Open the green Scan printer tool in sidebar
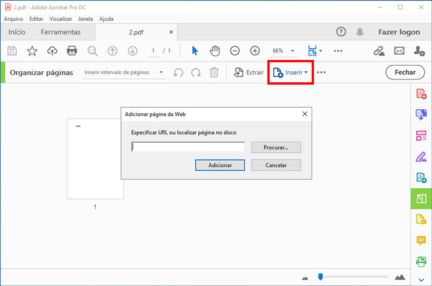The height and width of the screenshot is (286, 432). pyautogui.click(x=421, y=261)
